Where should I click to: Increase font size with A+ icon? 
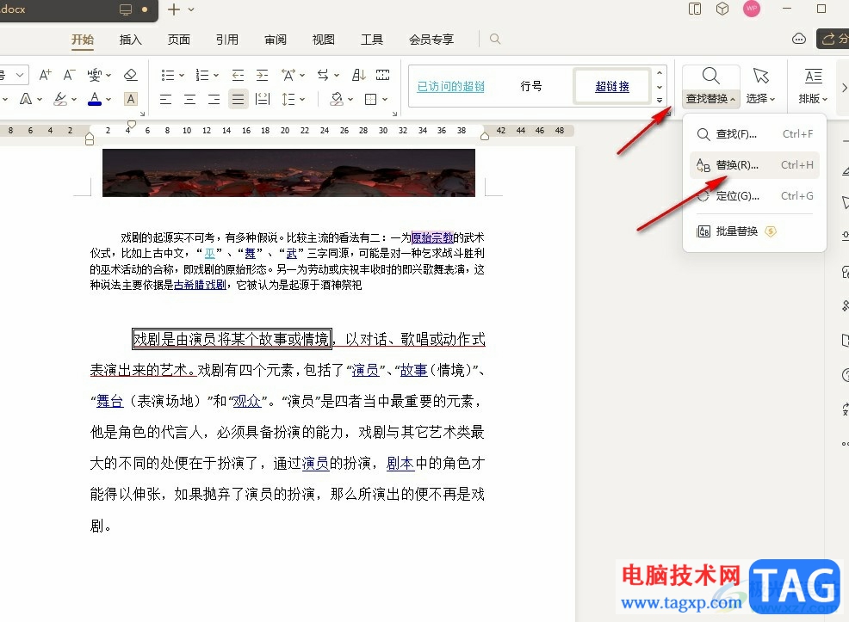tap(45, 75)
